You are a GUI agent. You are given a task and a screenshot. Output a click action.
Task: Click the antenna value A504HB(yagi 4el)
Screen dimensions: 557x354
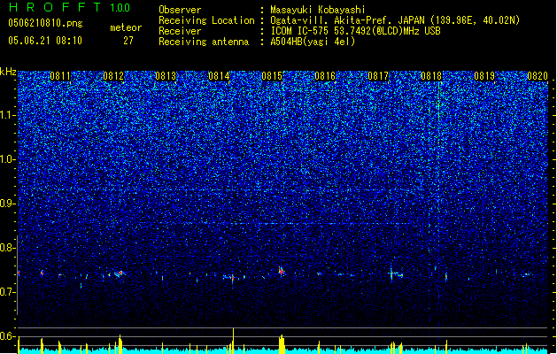313,42
